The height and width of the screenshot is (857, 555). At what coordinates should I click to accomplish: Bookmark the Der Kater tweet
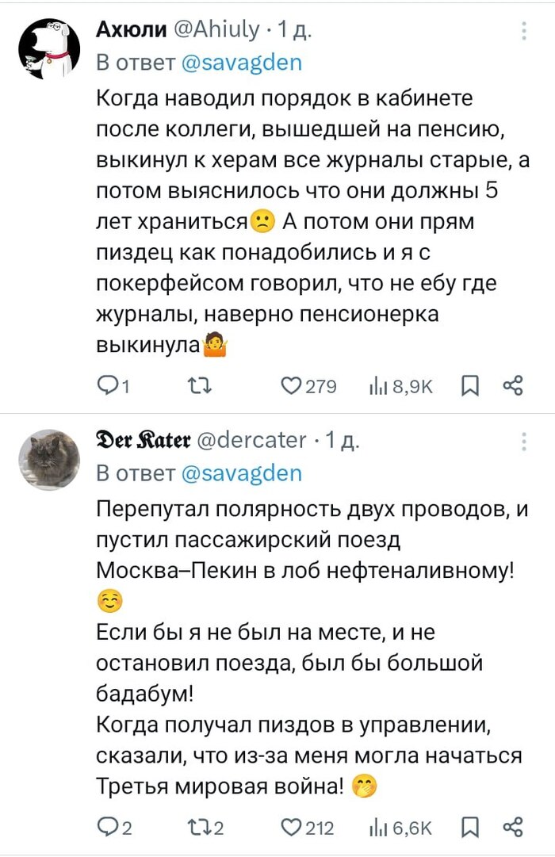coord(470,828)
